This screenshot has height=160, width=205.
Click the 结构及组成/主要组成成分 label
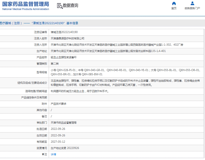point(32,83)
